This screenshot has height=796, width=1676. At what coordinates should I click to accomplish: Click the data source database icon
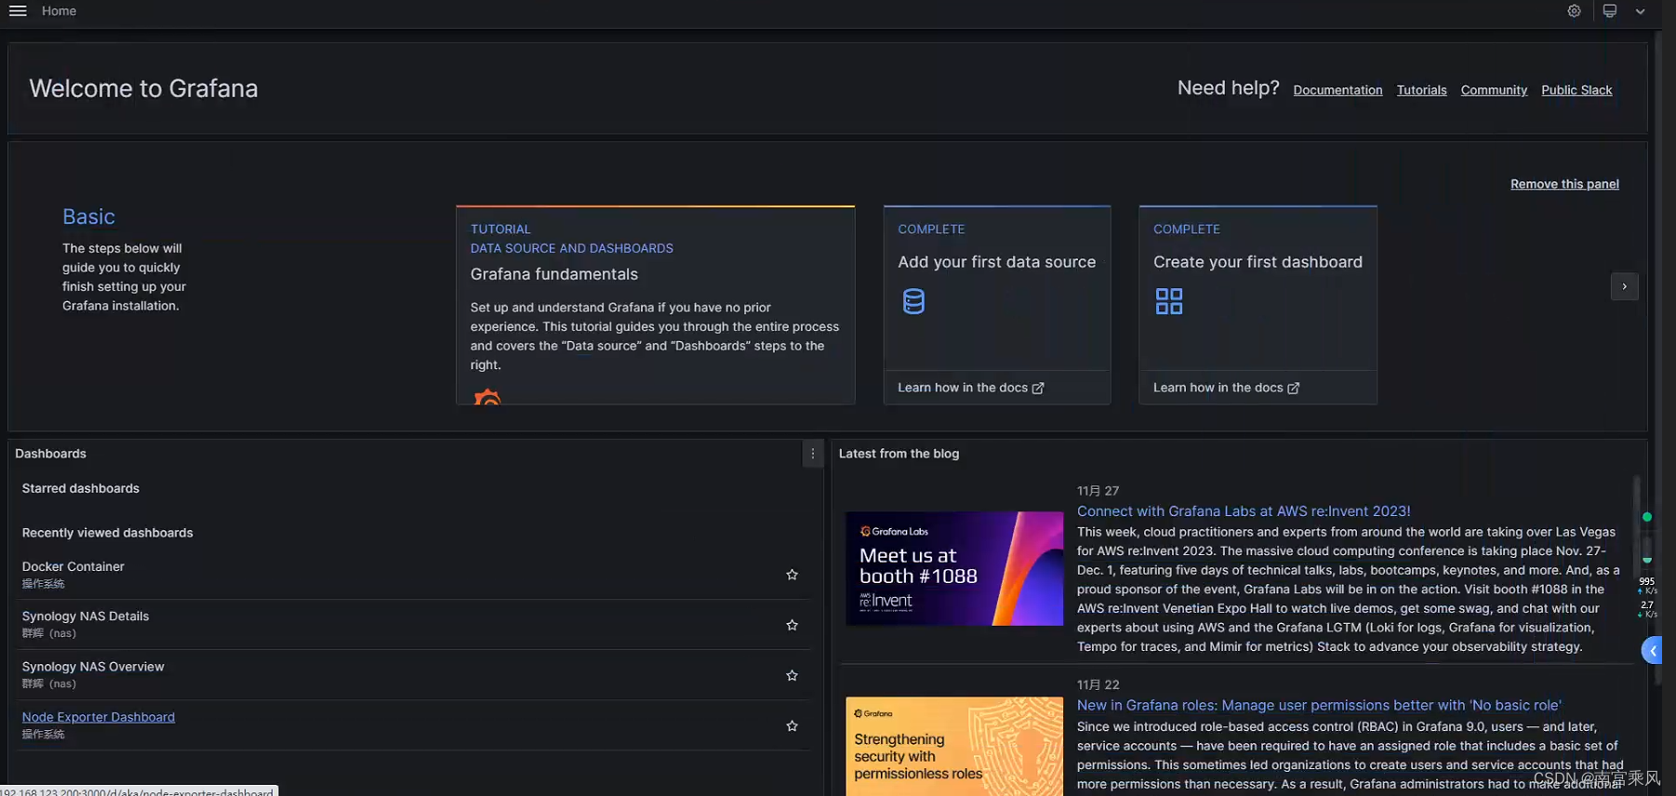913,301
